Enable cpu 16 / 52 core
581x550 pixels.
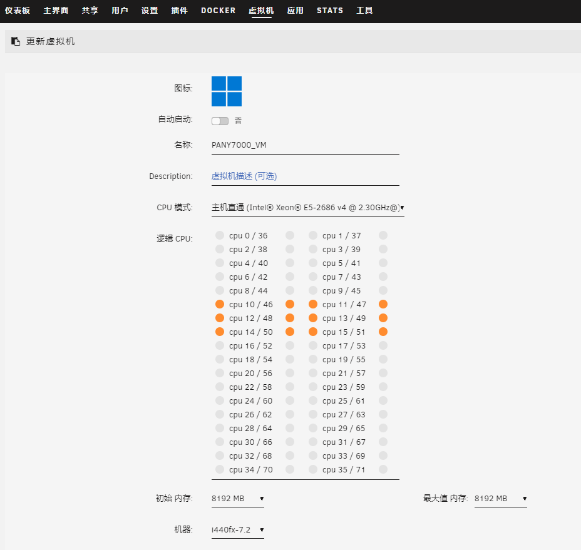pos(220,346)
